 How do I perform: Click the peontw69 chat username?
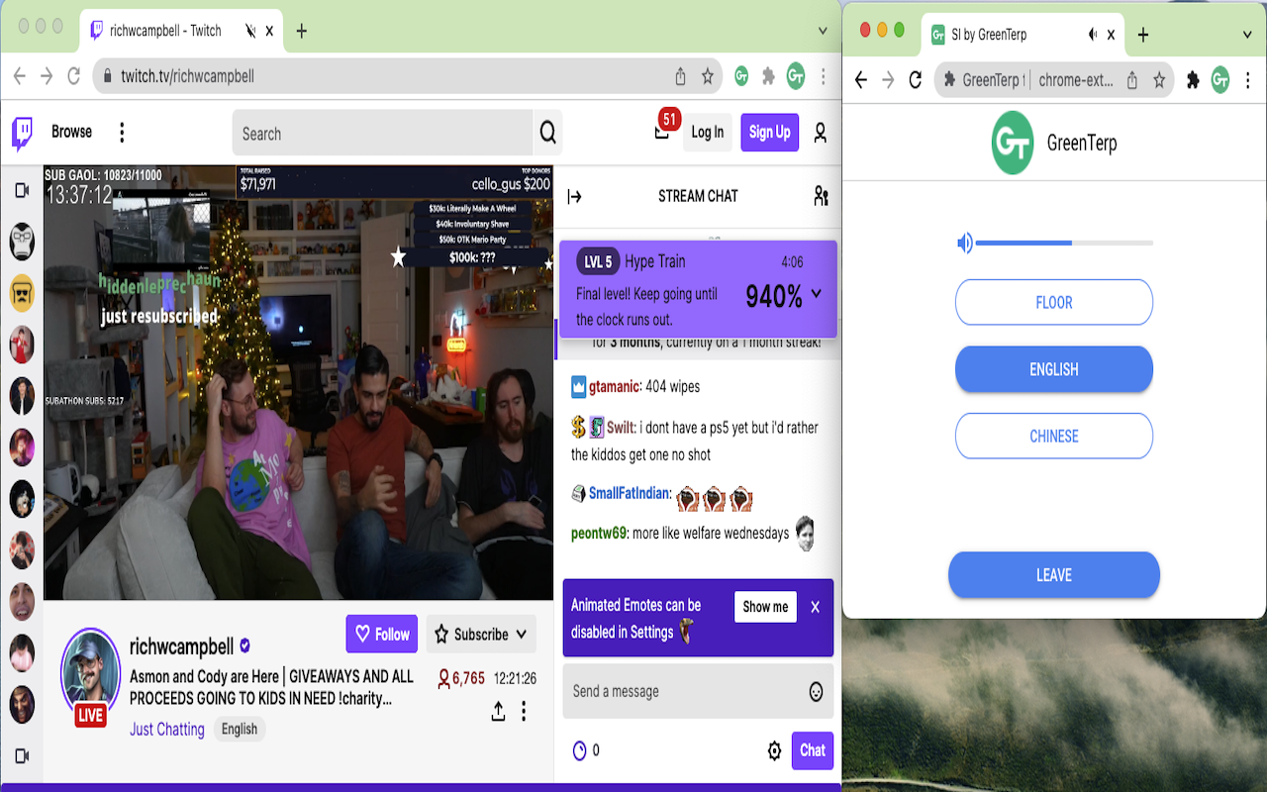point(599,533)
